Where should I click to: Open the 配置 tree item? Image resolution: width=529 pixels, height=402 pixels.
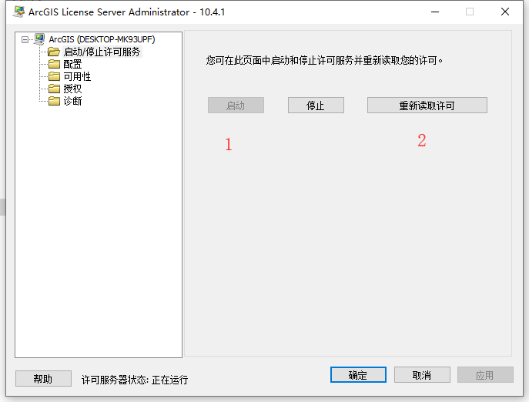click(x=72, y=64)
